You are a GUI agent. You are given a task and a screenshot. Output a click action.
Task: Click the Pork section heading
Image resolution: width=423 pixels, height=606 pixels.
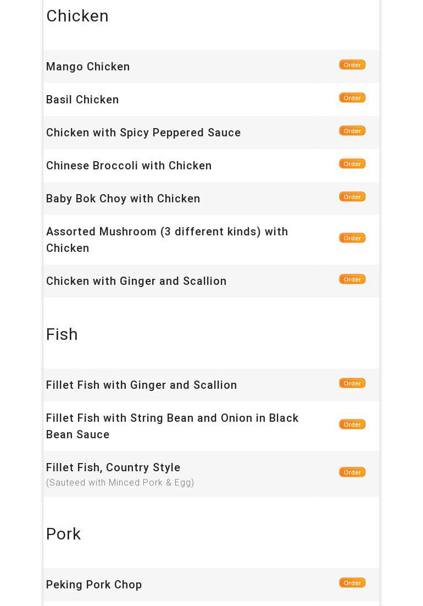click(x=63, y=534)
